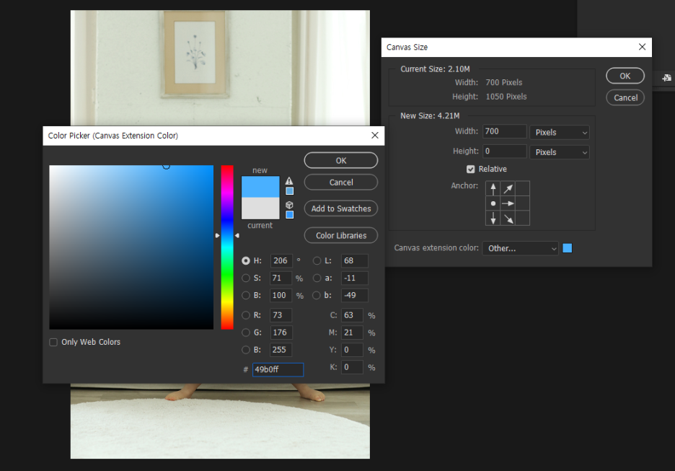This screenshot has width=675, height=471.
Task: Click inside the blue color field
Action: click(131, 247)
